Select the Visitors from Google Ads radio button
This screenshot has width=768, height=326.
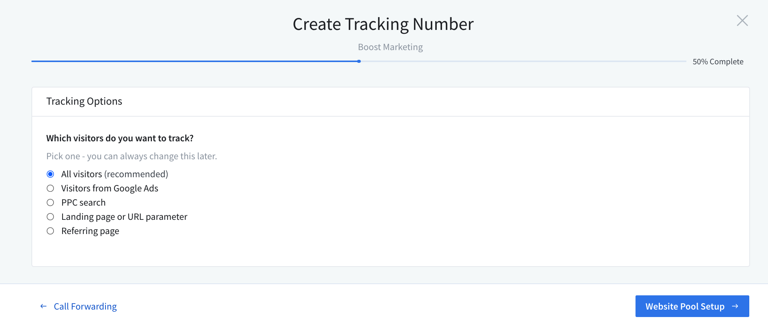pos(51,188)
